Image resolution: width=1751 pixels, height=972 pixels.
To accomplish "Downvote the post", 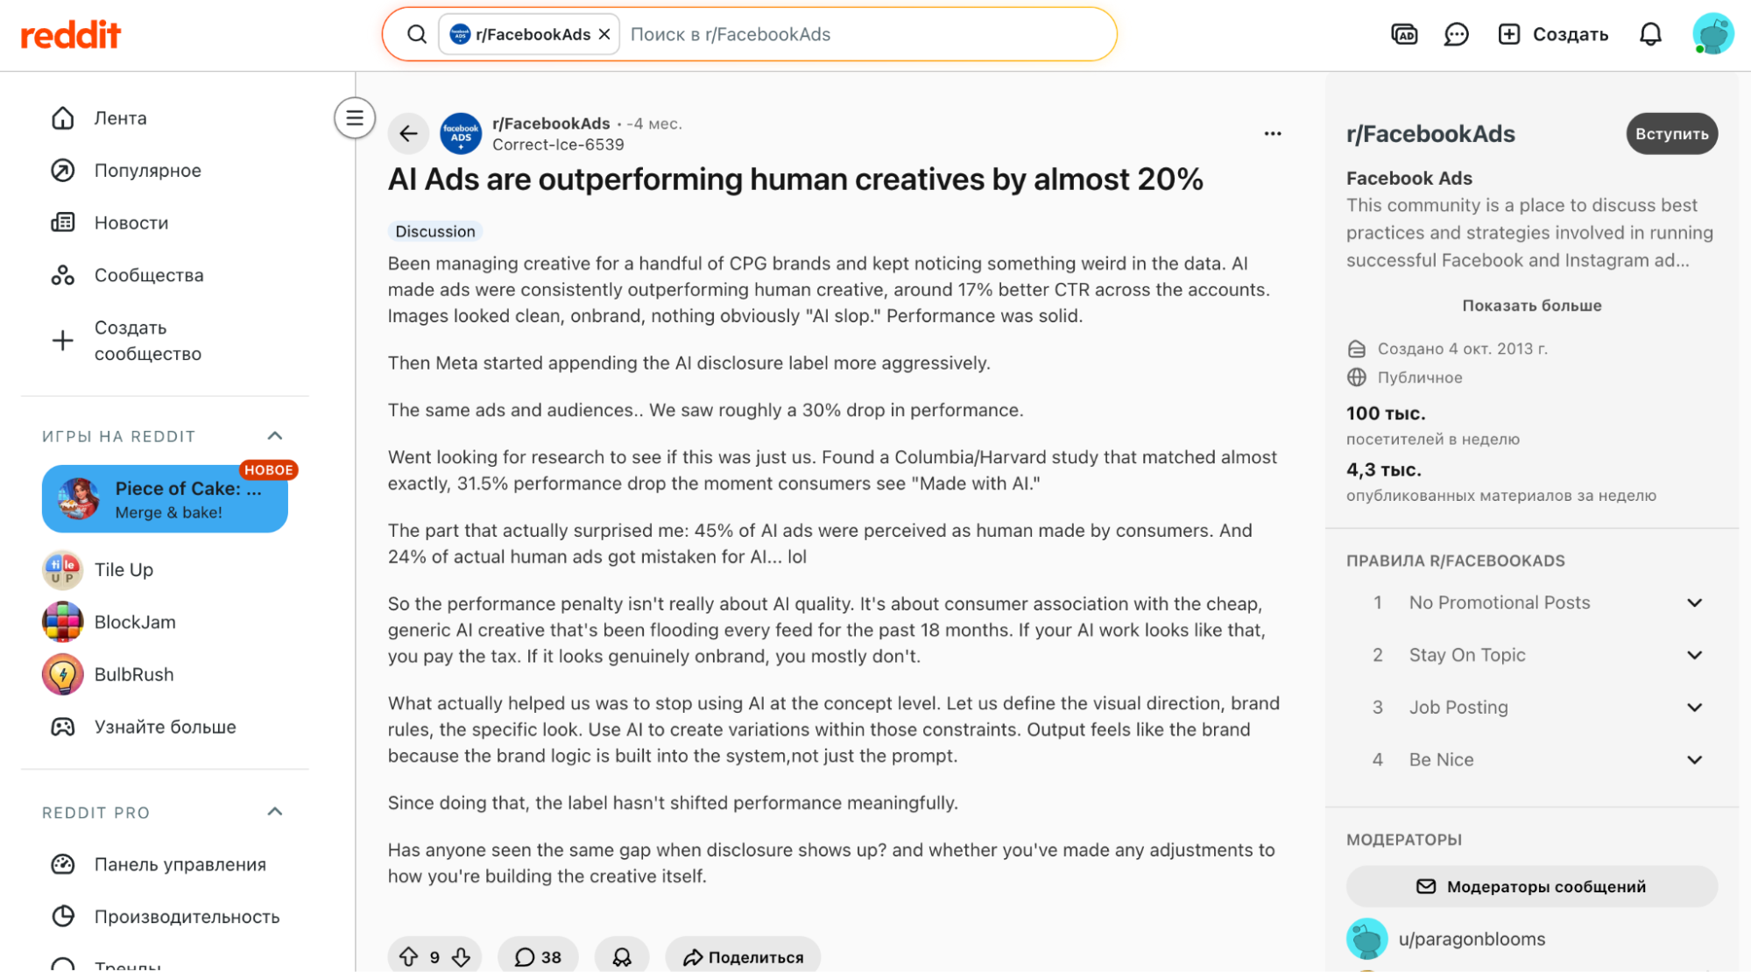I will [x=462, y=957].
